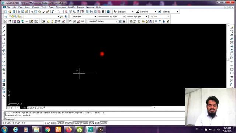Click the New drawing icon
The image size is (236, 133).
[6, 11]
